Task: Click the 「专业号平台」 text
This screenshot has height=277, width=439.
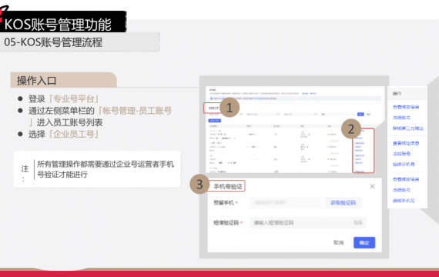Action: pos(74,98)
